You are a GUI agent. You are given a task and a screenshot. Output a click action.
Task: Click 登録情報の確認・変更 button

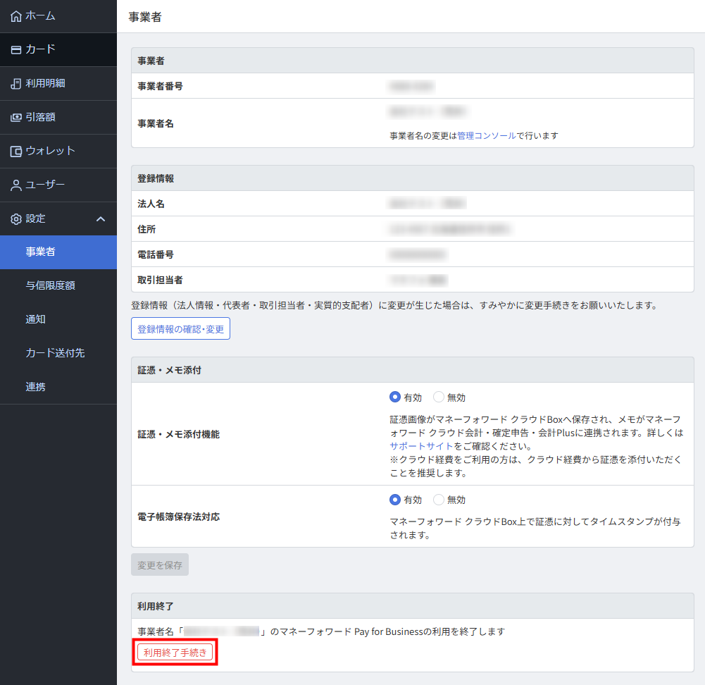click(180, 329)
